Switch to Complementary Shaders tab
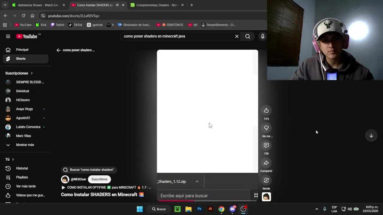Image resolution: width=383 pixels, height=215 pixels. click(157, 5)
